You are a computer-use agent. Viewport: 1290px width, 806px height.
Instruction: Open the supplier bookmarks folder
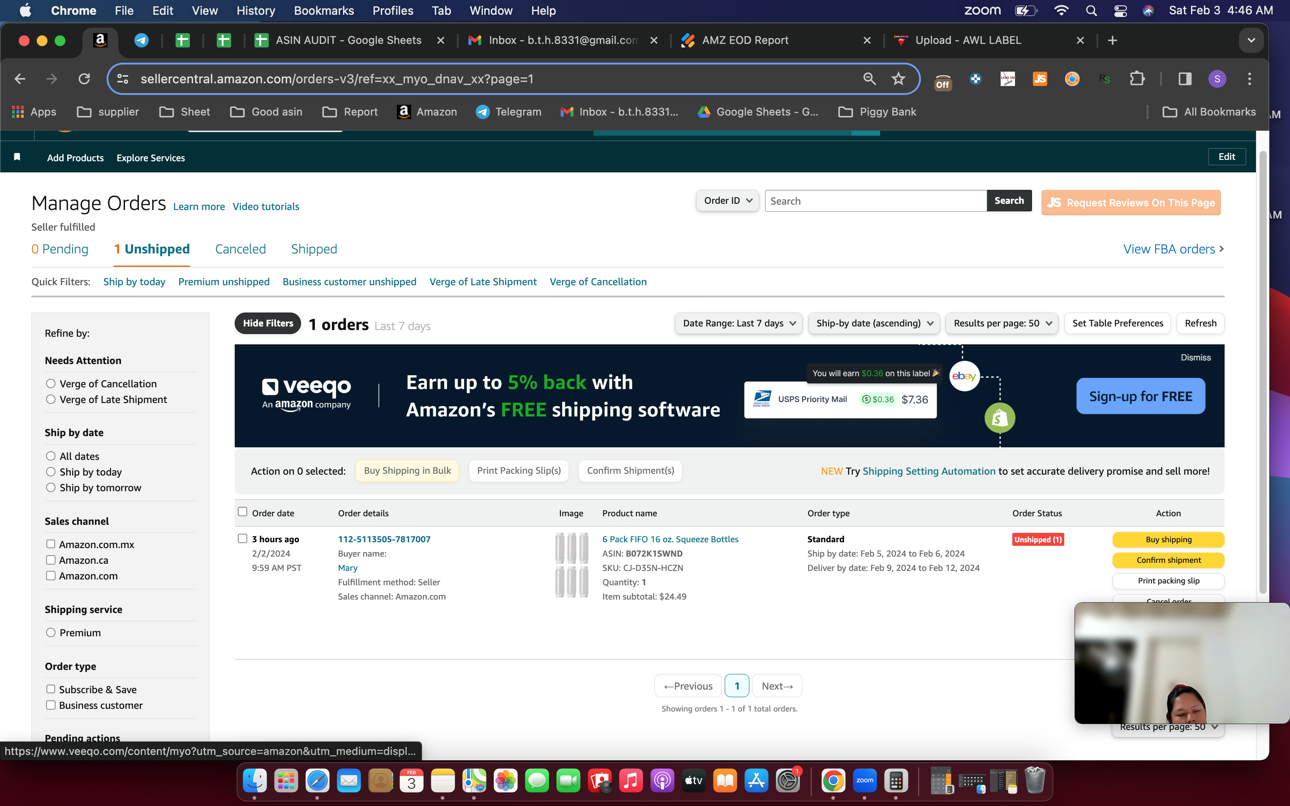[108, 112]
